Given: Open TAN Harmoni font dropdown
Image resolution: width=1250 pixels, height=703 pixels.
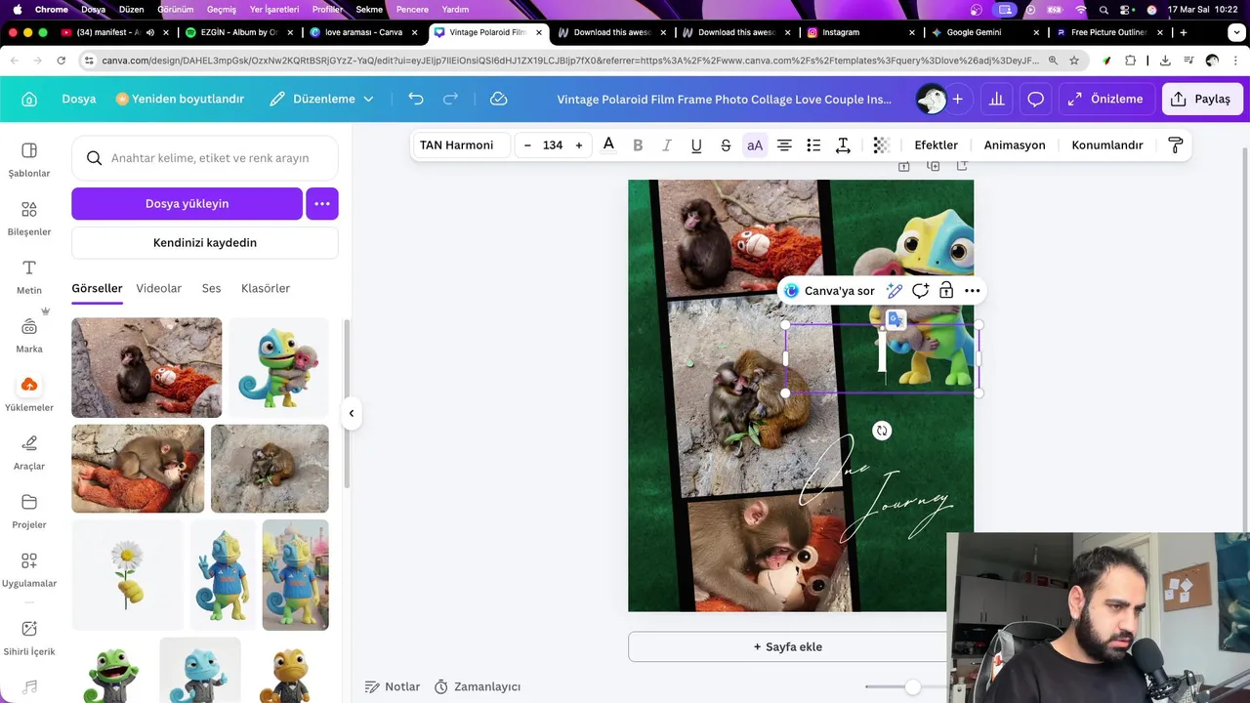Looking at the screenshot, I should coord(461,145).
